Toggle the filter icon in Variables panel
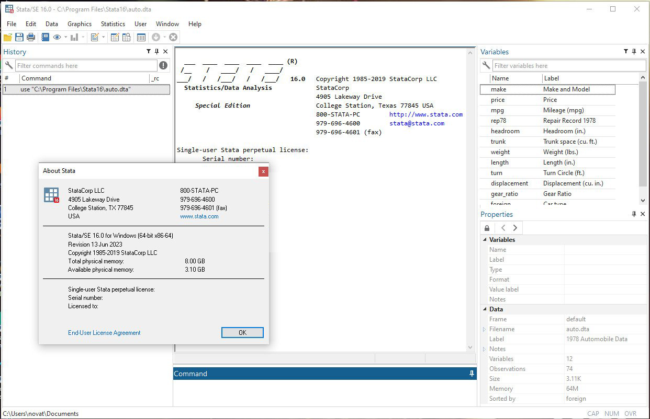 pyautogui.click(x=626, y=52)
